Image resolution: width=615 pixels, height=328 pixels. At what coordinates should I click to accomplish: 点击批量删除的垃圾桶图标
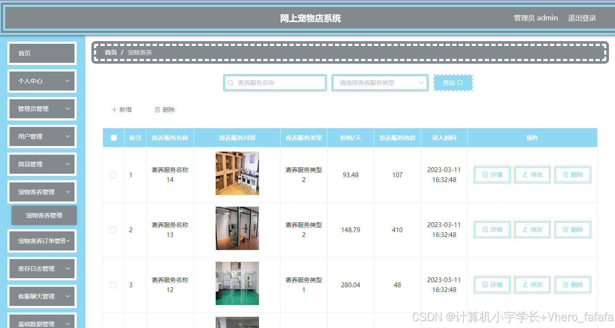[158, 109]
